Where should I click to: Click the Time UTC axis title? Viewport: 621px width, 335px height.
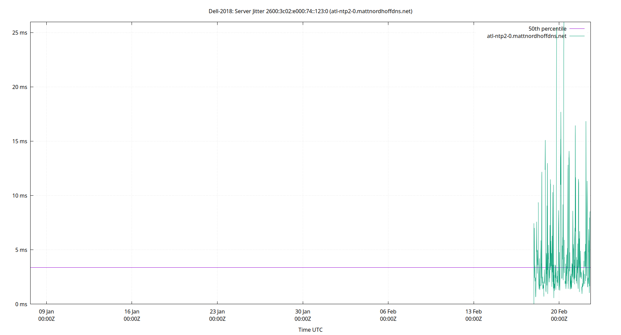click(310, 330)
